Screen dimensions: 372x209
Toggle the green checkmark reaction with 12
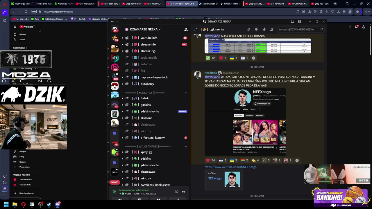click(x=210, y=58)
